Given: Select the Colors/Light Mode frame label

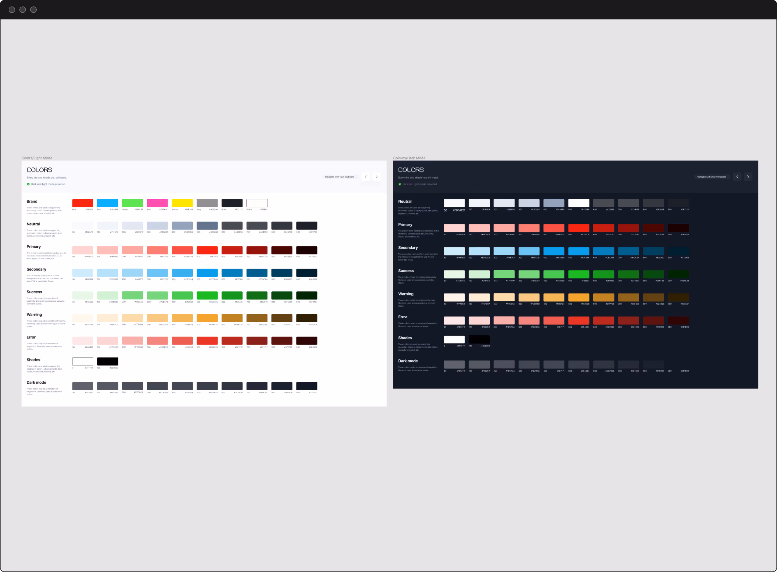Looking at the screenshot, I should click(x=37, y=158).
